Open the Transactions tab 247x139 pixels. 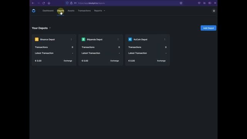[84, 11]
